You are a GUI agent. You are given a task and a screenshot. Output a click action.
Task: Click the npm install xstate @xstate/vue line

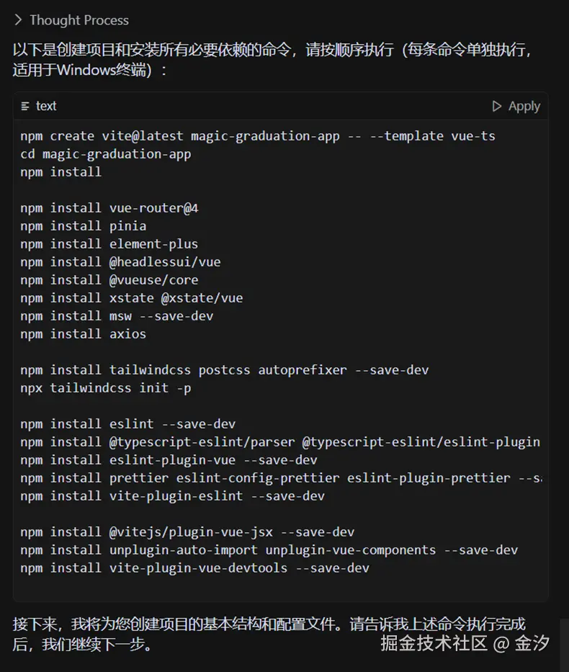pos(131,298)
